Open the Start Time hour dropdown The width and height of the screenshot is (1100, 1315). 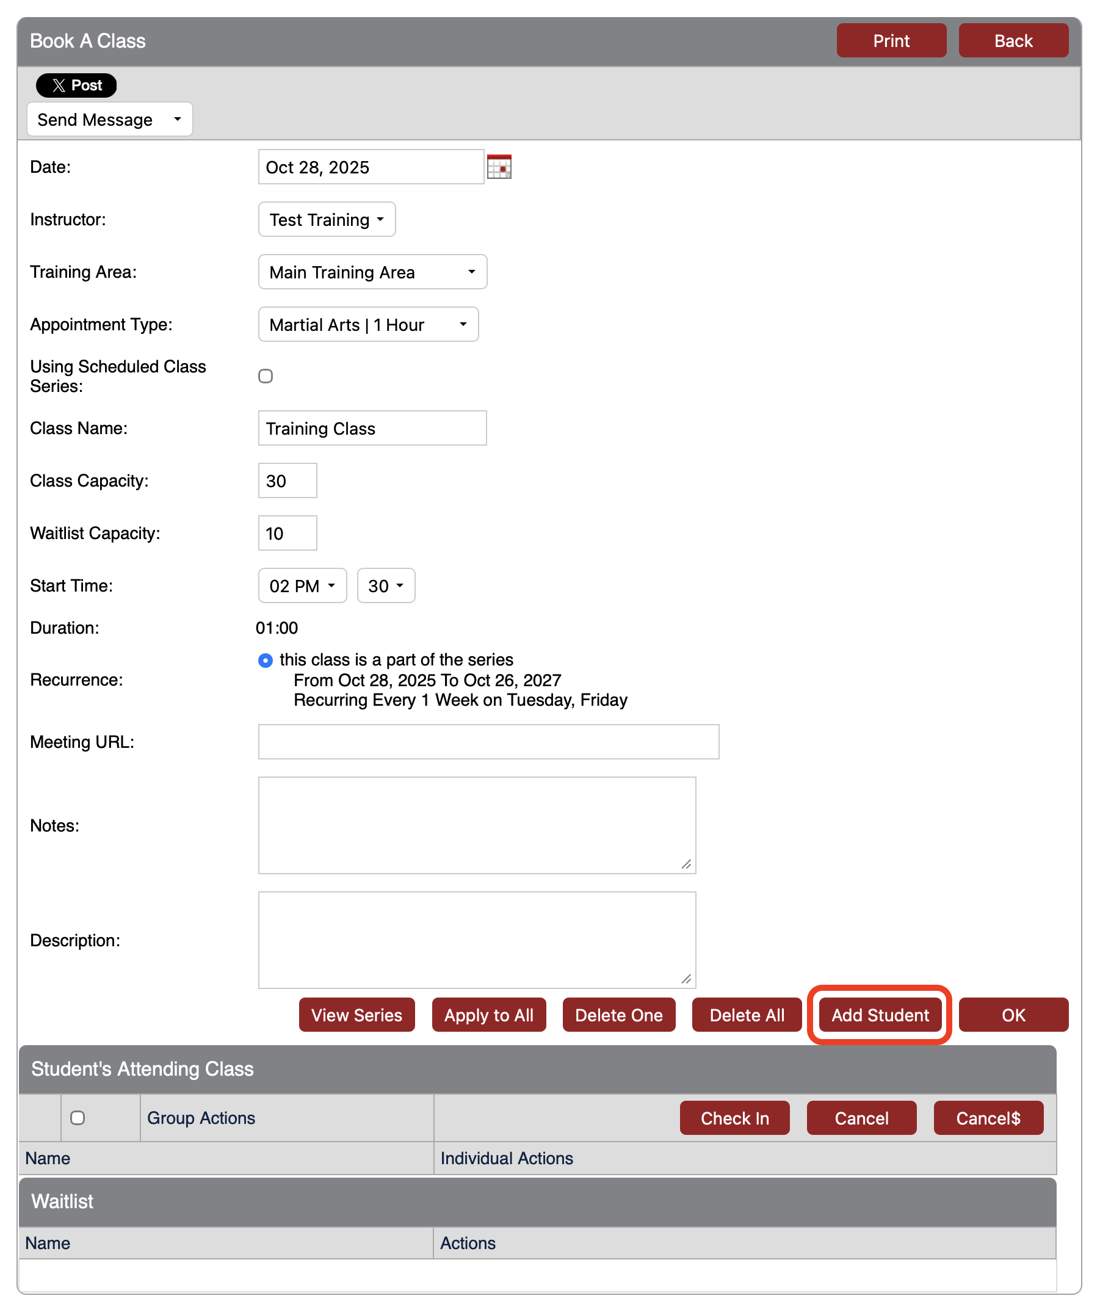(x=302, y=585)
